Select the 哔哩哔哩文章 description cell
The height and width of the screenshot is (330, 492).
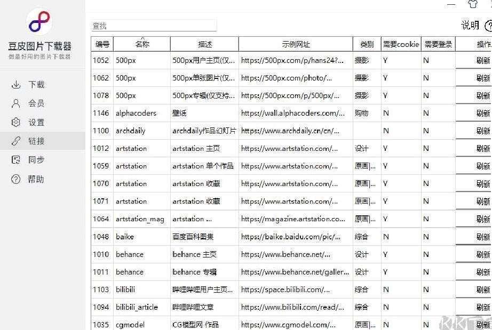[x=204, y=307]
